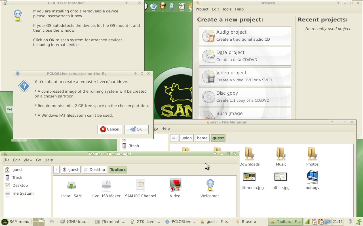Open the SAM menu on the taskbar
The image size is (363, 226).
tap(16, 222)
